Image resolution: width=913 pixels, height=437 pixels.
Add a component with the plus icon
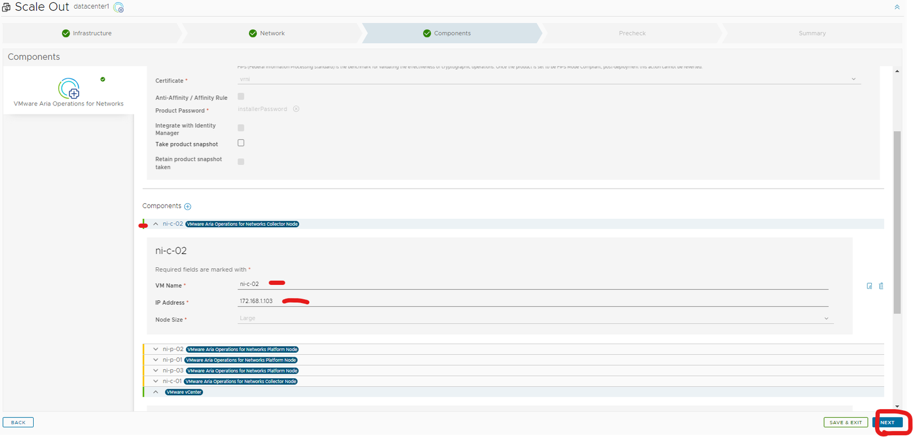[188, 206]
